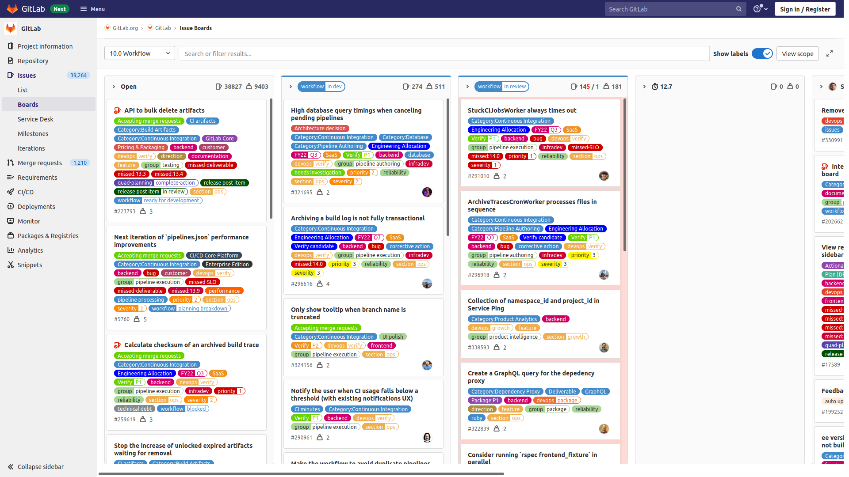Click the Issue Boards breadcrumb
The width and height of the screenshot is (849, 477).
tap(195, 28)
